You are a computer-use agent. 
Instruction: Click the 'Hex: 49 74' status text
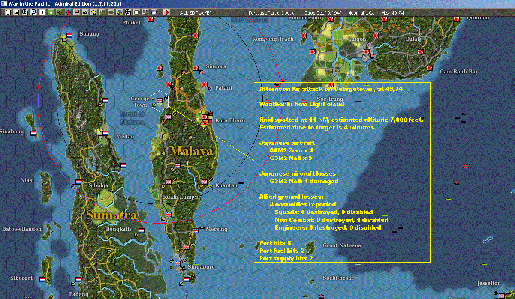pos(392,13)
